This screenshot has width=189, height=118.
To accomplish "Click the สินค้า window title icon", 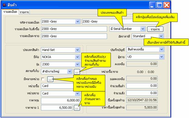I will [4, 5].
